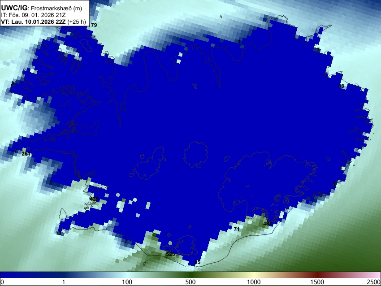Click the '05' value on the southernmost coast
The image size is (381, 286).
[x=197, y=262]
